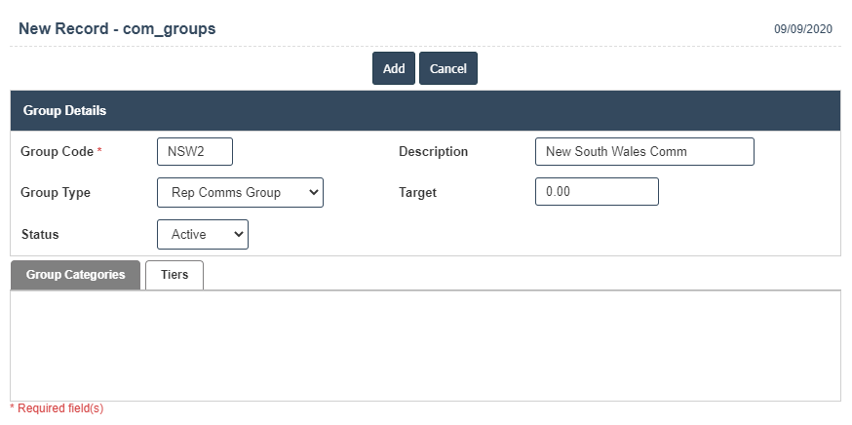Click the 09/09/2020 date text
The height and width of the screenshot is (425, 852).
click(803, 29)
